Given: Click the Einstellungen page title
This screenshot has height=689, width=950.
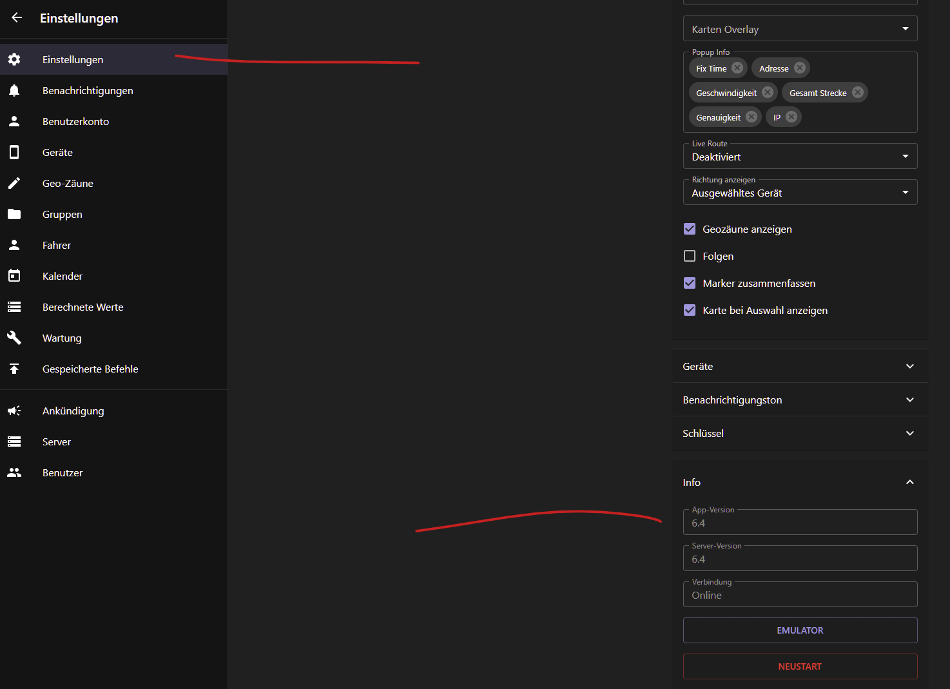Looking at the screenshot, I should pos(79,18).
